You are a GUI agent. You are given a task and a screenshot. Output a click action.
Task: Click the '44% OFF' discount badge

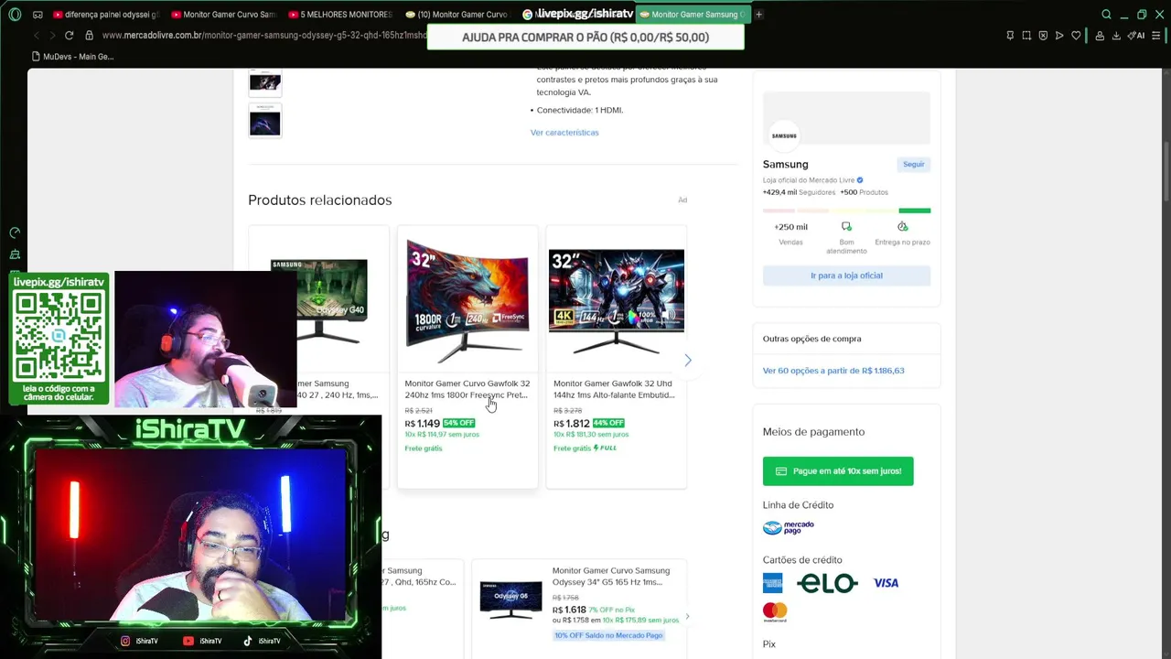[x=608, y=423]
